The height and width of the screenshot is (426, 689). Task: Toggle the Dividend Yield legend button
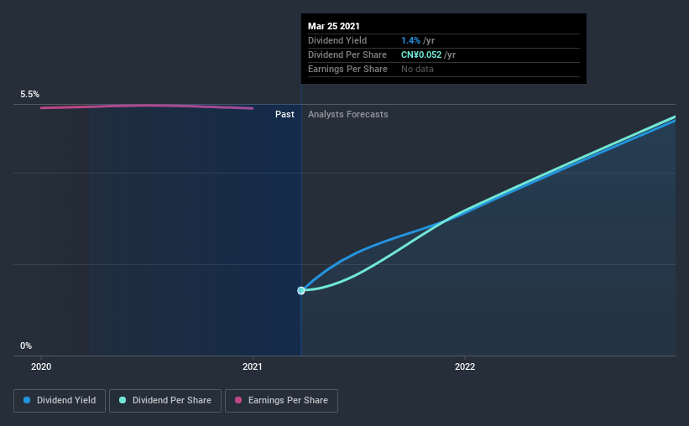(x=60, y=401)
